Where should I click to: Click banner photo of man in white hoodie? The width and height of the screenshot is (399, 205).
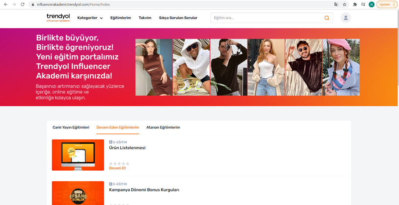pyautogui.click(x=191, y=67)
